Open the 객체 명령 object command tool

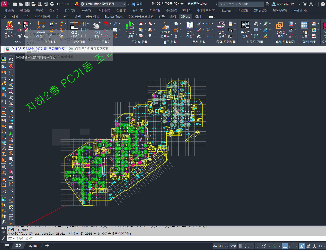[x=97, y=29]
